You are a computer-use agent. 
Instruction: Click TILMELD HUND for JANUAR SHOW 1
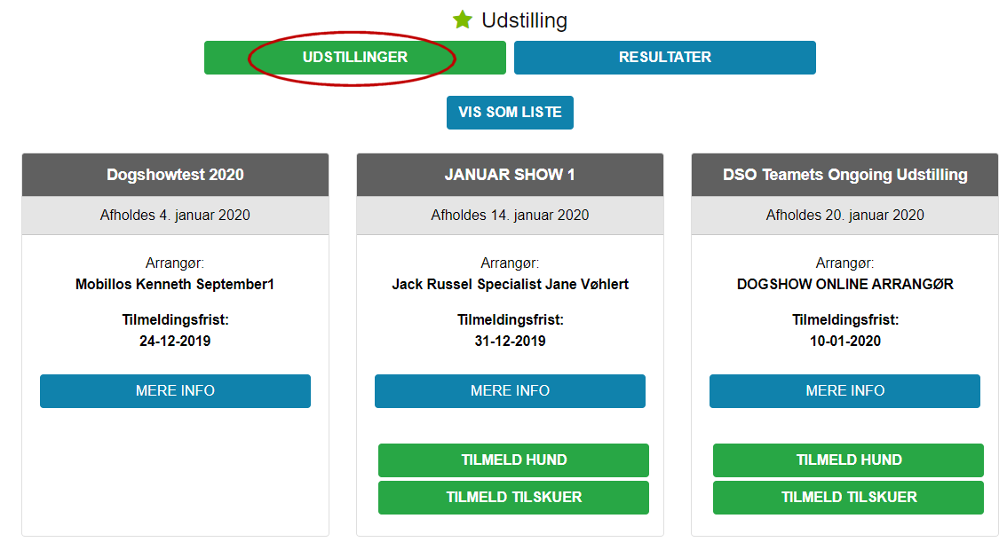pos(514,460)
